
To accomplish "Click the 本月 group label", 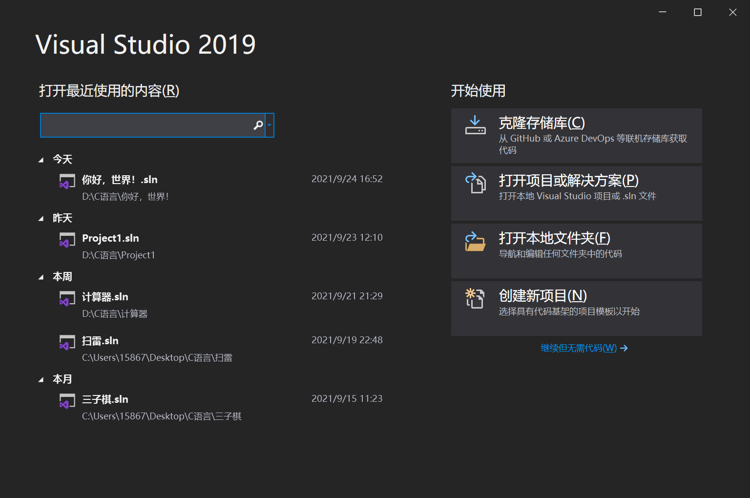I will pos(62,379).
